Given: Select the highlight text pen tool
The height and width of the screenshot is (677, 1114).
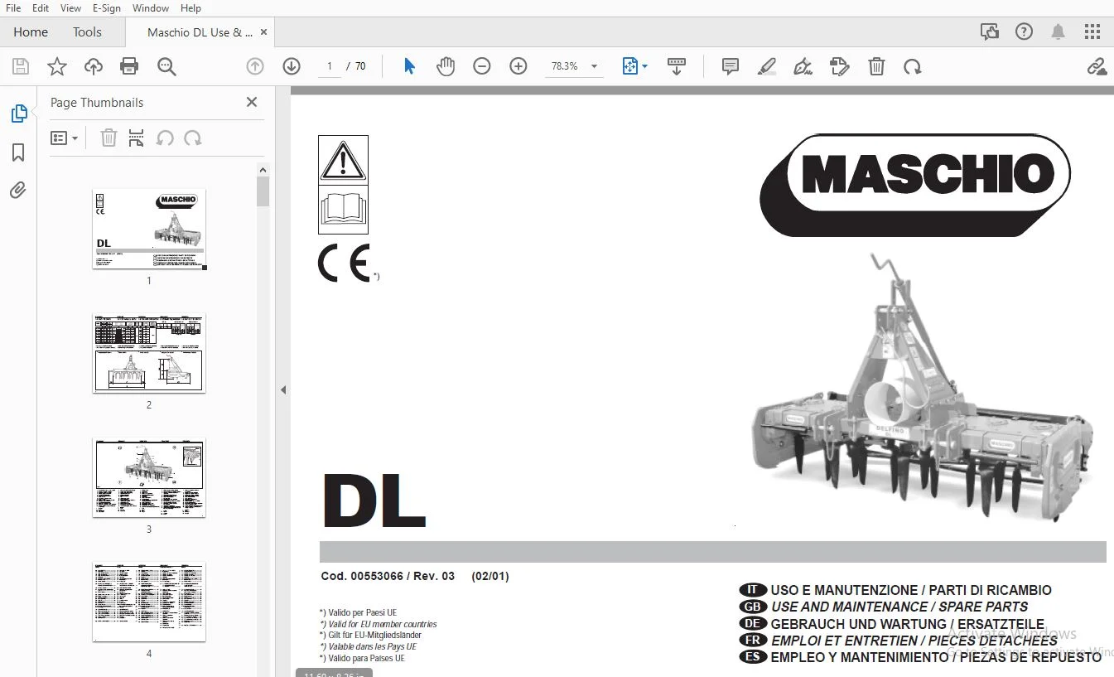Looking at the screenshot, I should (767, 66).
